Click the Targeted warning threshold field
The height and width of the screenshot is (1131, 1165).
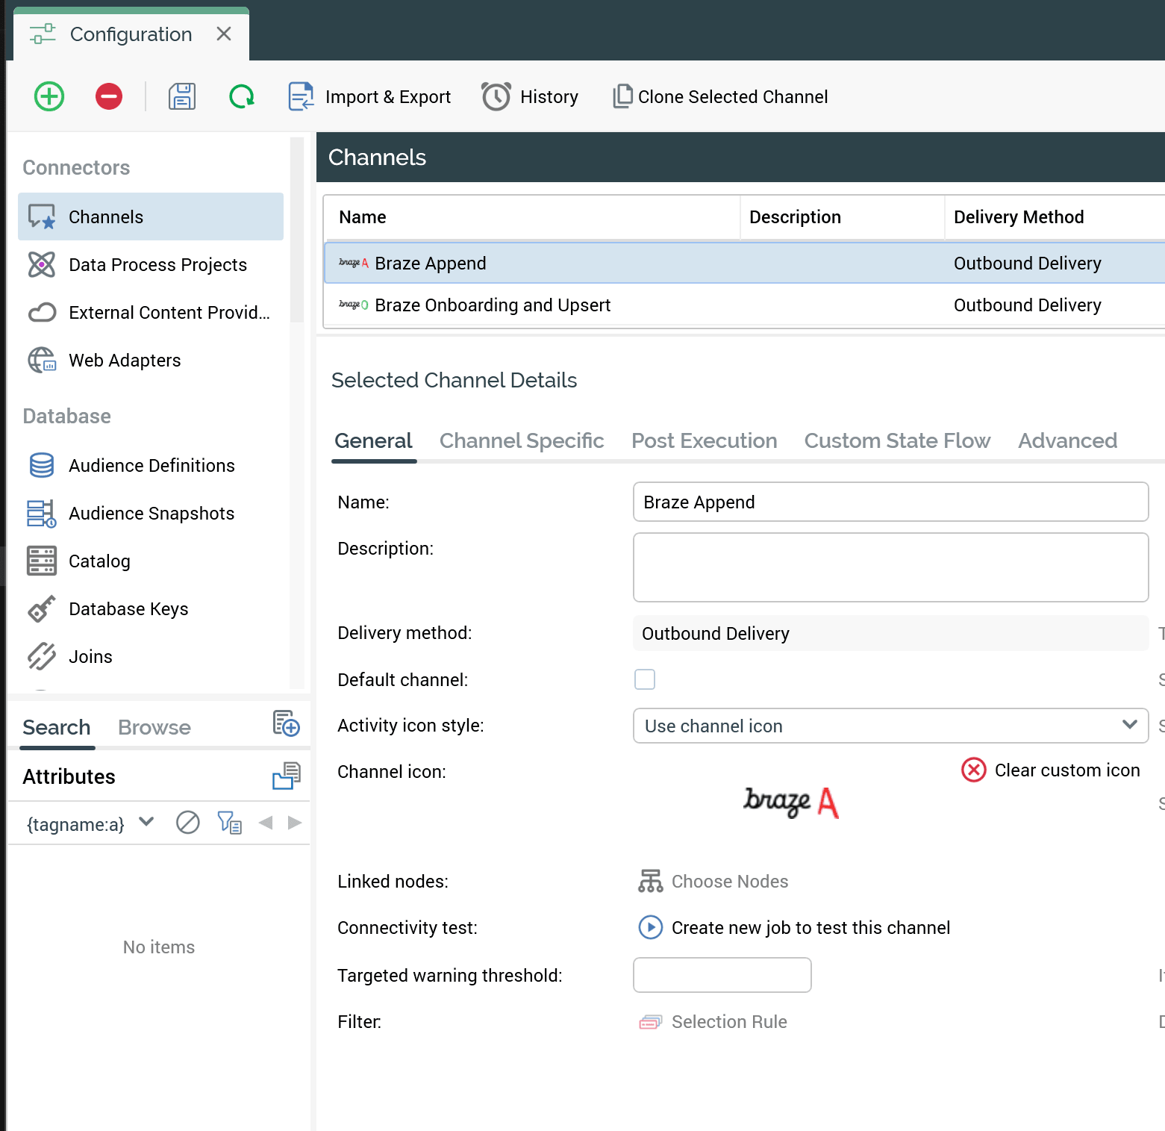click(722, 975)
